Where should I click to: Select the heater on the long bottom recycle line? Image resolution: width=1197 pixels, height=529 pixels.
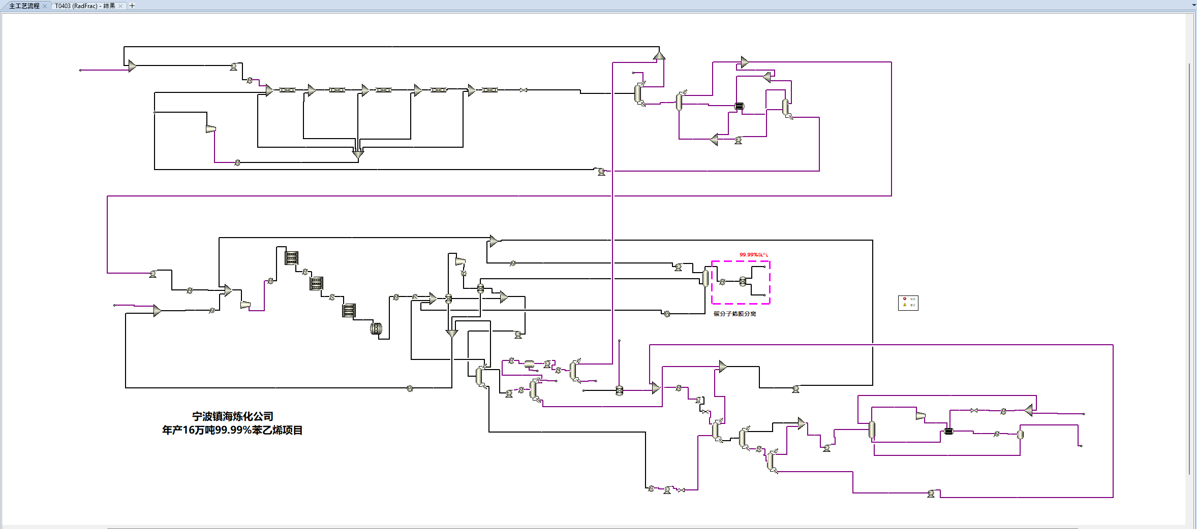point(410,388)
